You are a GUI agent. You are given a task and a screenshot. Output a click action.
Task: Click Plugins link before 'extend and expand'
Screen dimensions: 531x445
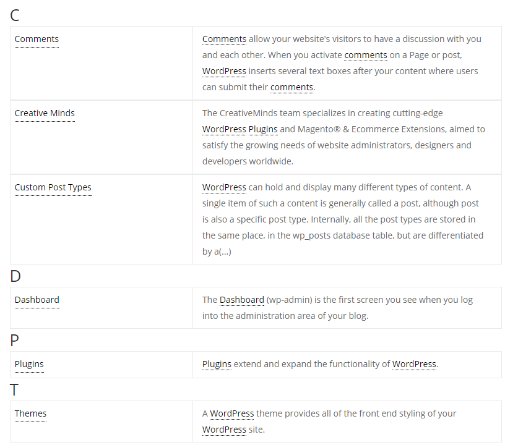[x=217, y=365]
